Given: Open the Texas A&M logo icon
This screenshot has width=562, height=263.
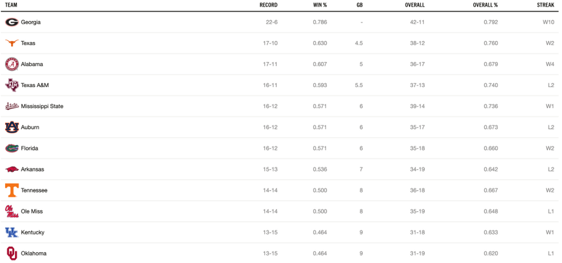Looking at the screenshot, I should [x=12, y=85].
